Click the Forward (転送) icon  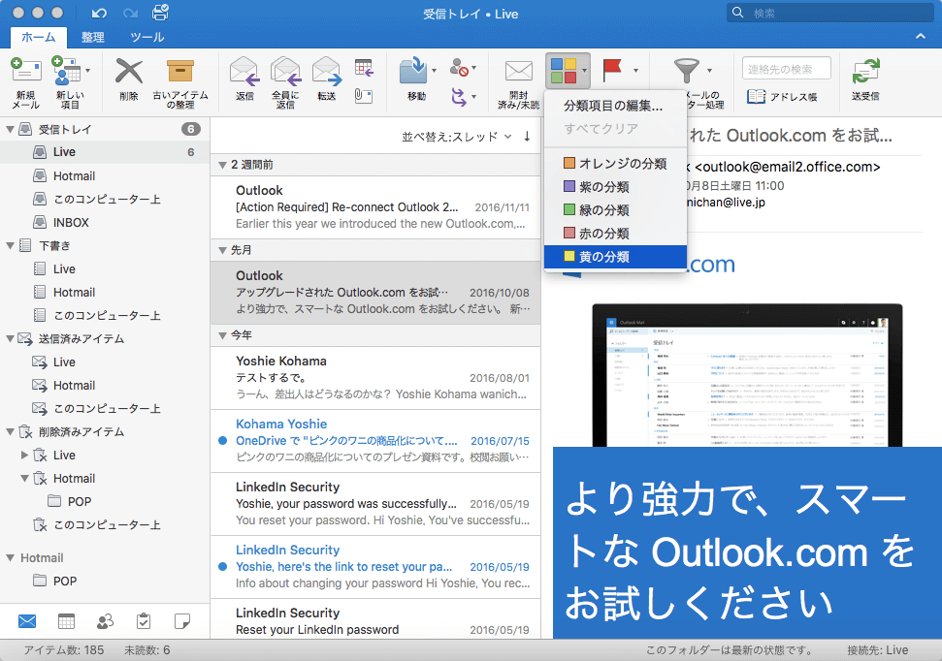[x=327, y=71]
